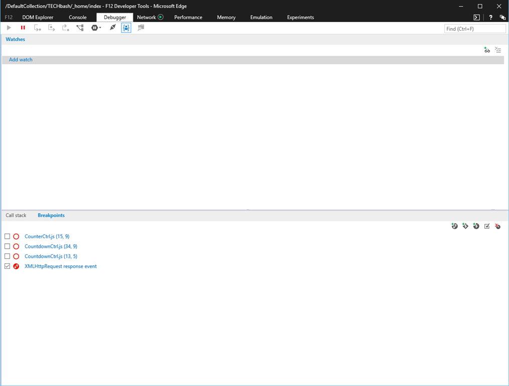The height and width of the screenshot is (386, 509).
Task: Open the console pane toggle icon
Action: click(x=476, y=18)
